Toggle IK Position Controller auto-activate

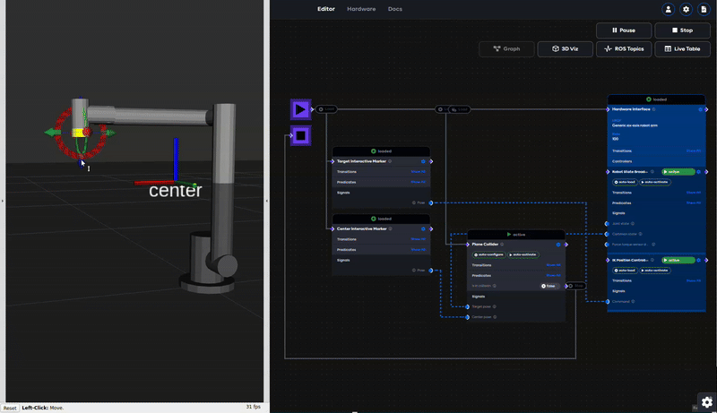[x=655, y=271]
